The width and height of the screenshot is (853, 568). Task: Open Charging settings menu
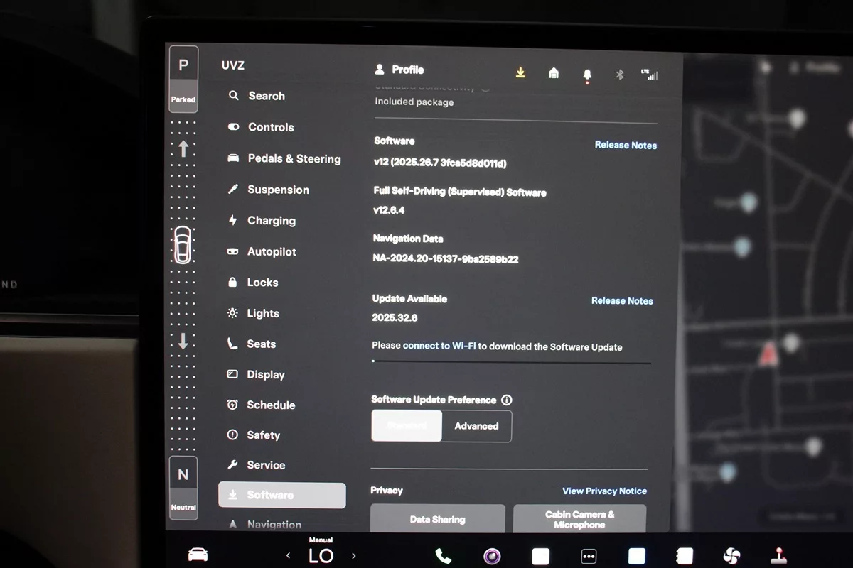270,221
